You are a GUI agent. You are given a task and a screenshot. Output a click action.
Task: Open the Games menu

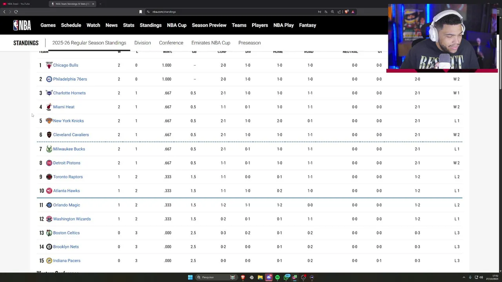click(x=48, y=25)
